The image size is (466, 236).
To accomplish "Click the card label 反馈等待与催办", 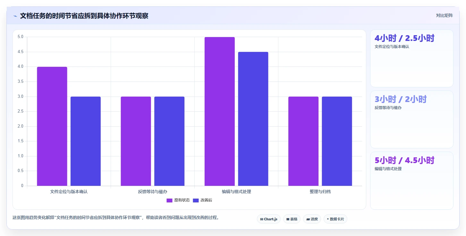I will (388, 108).
